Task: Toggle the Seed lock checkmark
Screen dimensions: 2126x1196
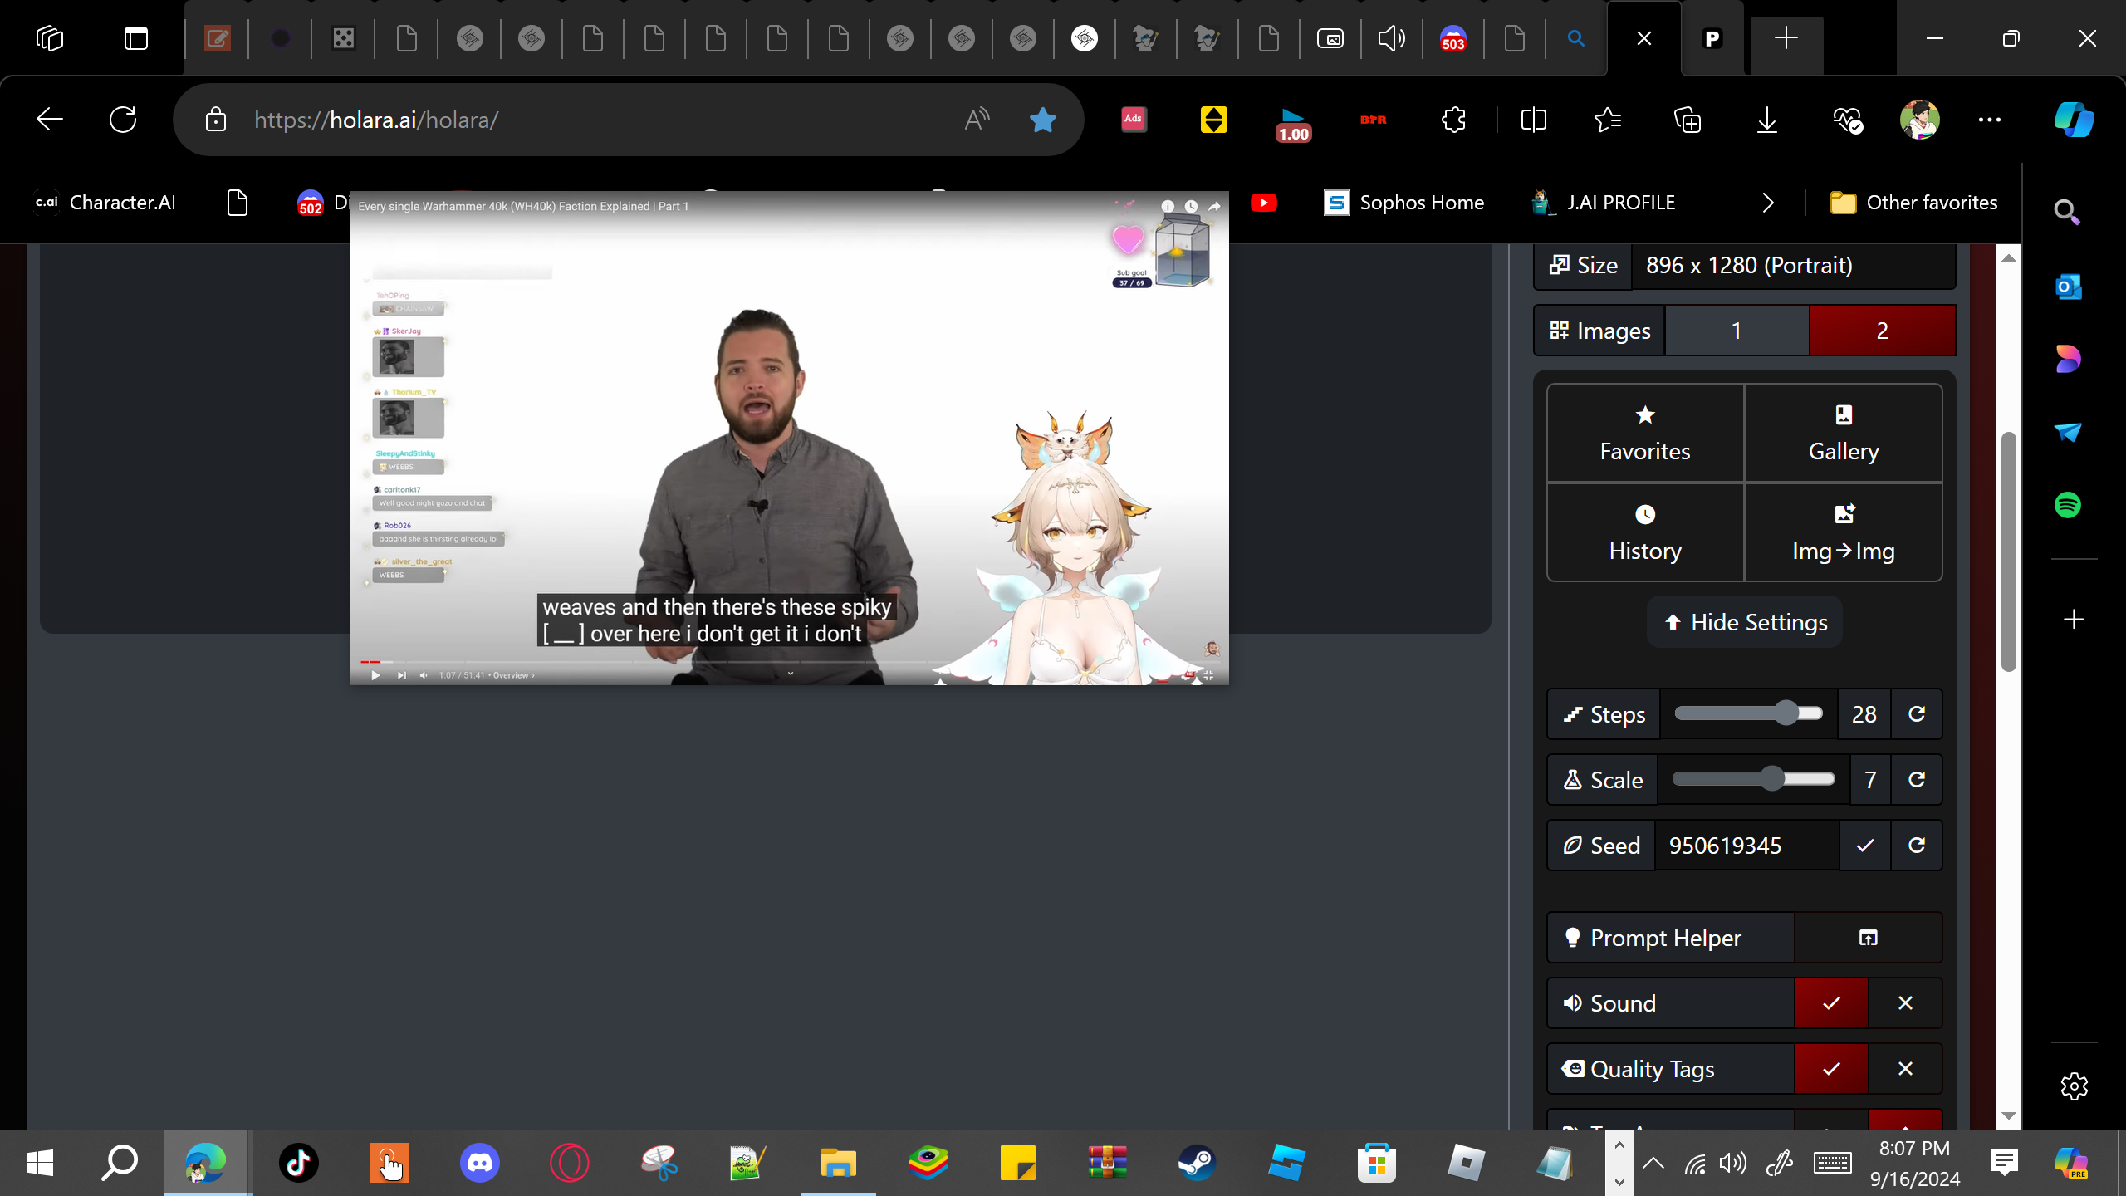Action: coord(1865,845)
